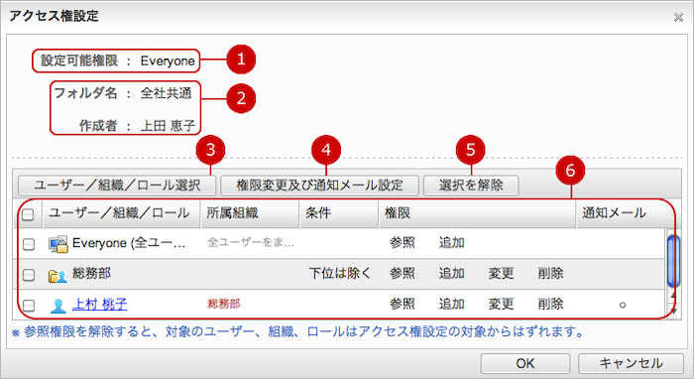Screen dimensions: 694x379
Task: Open 権限変更及び通知メール設定
Action: (x=319, y=186)
